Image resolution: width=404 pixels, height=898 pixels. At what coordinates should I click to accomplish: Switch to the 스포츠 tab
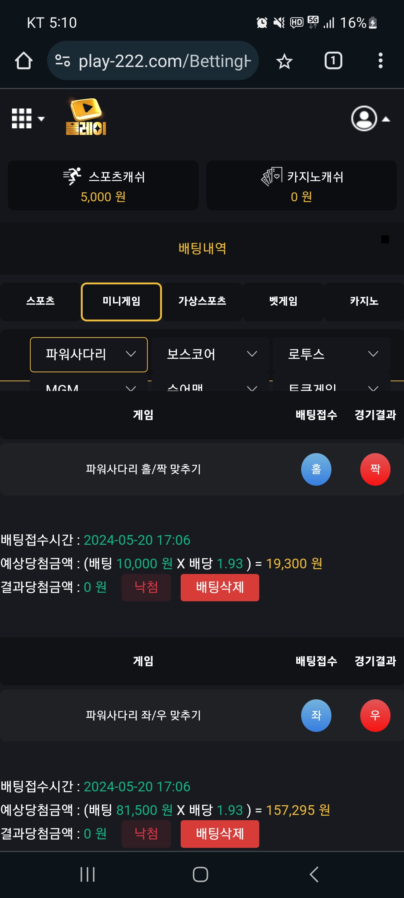[40, 302]
